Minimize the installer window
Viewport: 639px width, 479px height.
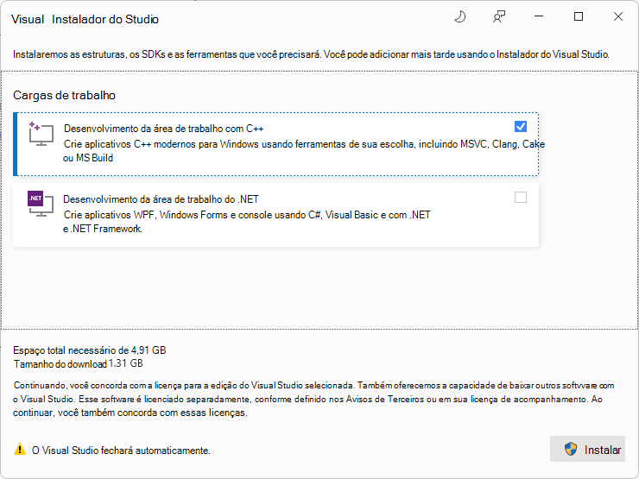click(x=539, y=16)
